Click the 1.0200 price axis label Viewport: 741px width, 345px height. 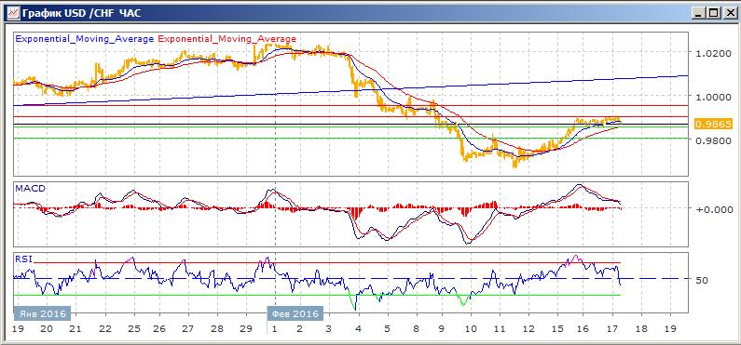click(x=714, y=54)
